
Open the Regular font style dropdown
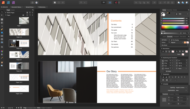tap(177, 42)
